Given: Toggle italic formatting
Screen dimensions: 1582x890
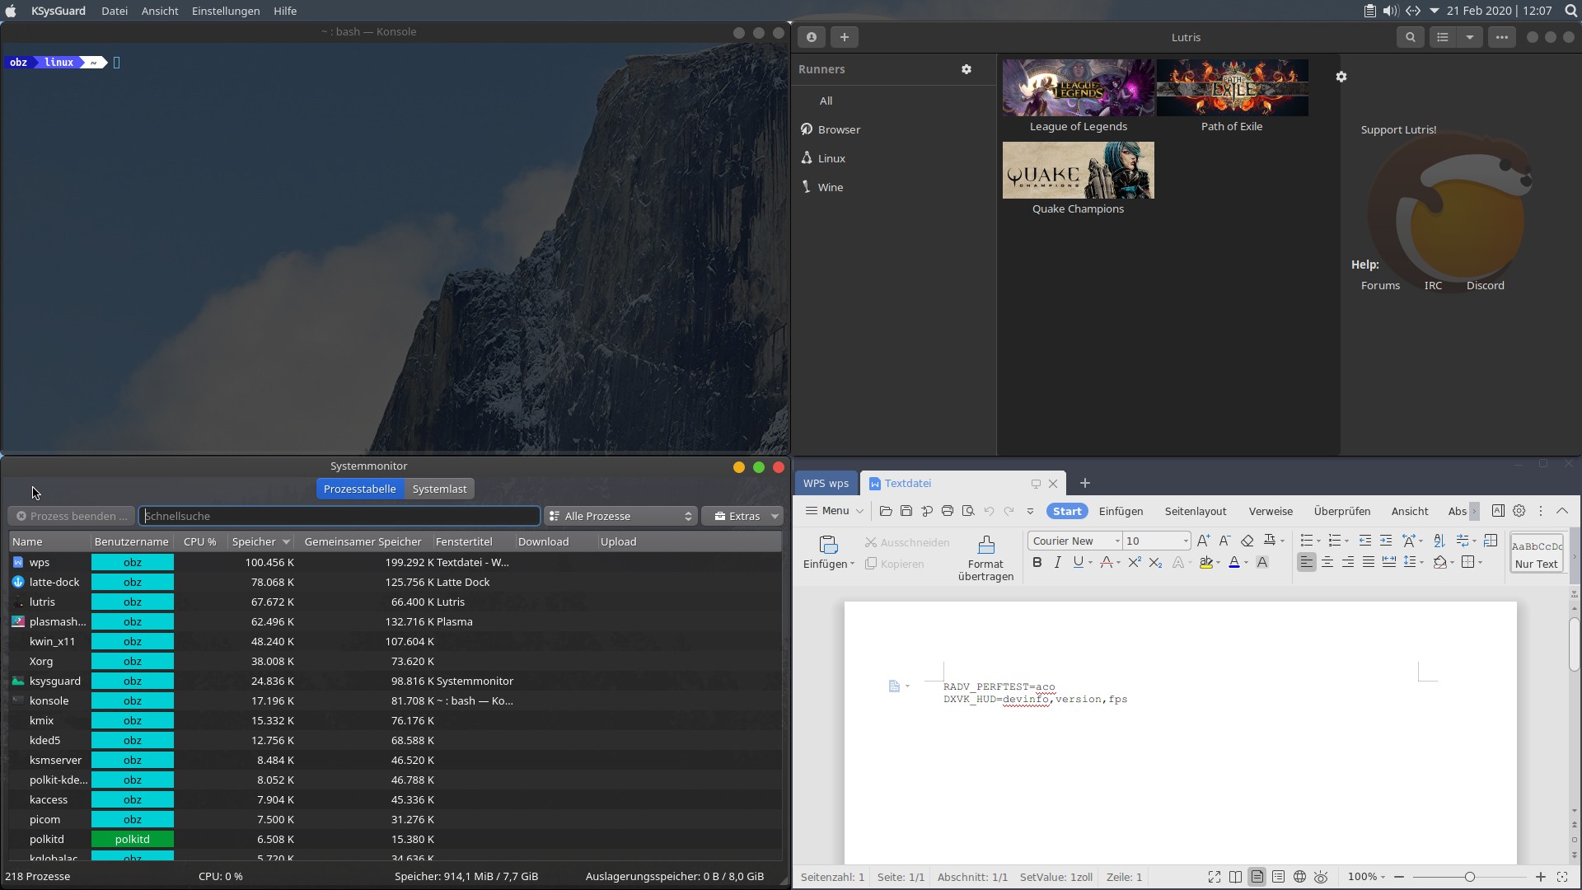Looking at the screenshot, I should [x=1057, y=563].
